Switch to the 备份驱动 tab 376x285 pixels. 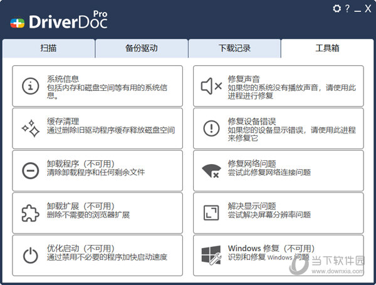pyautogui.click(x=142, y=48)
